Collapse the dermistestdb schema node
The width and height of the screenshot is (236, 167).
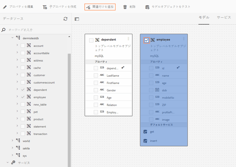click(12, 38)
